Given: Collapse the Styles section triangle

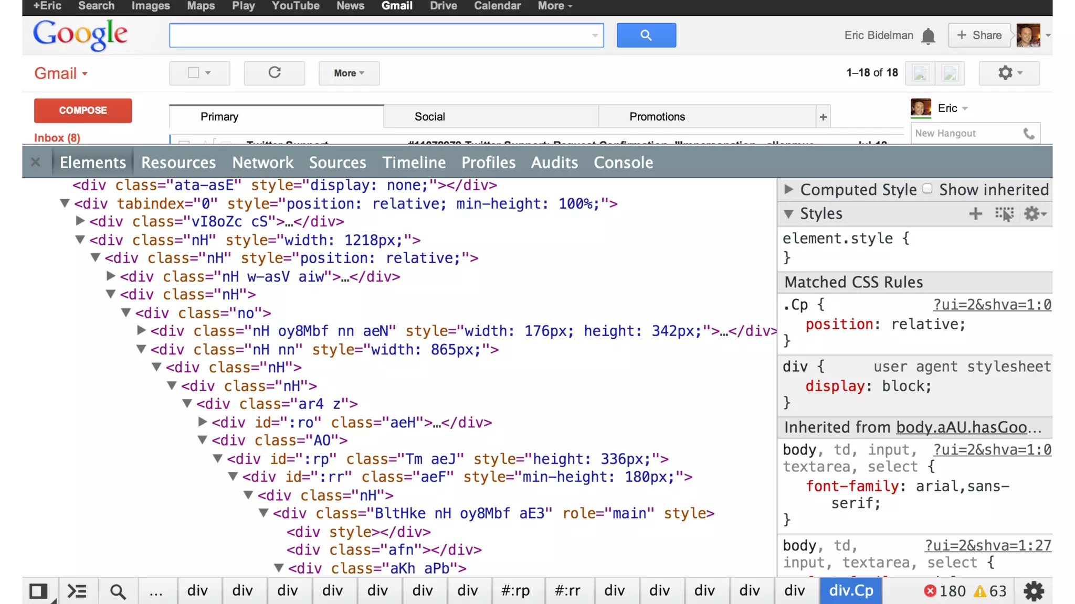Looking at the screenshot, I should (788, 213).
